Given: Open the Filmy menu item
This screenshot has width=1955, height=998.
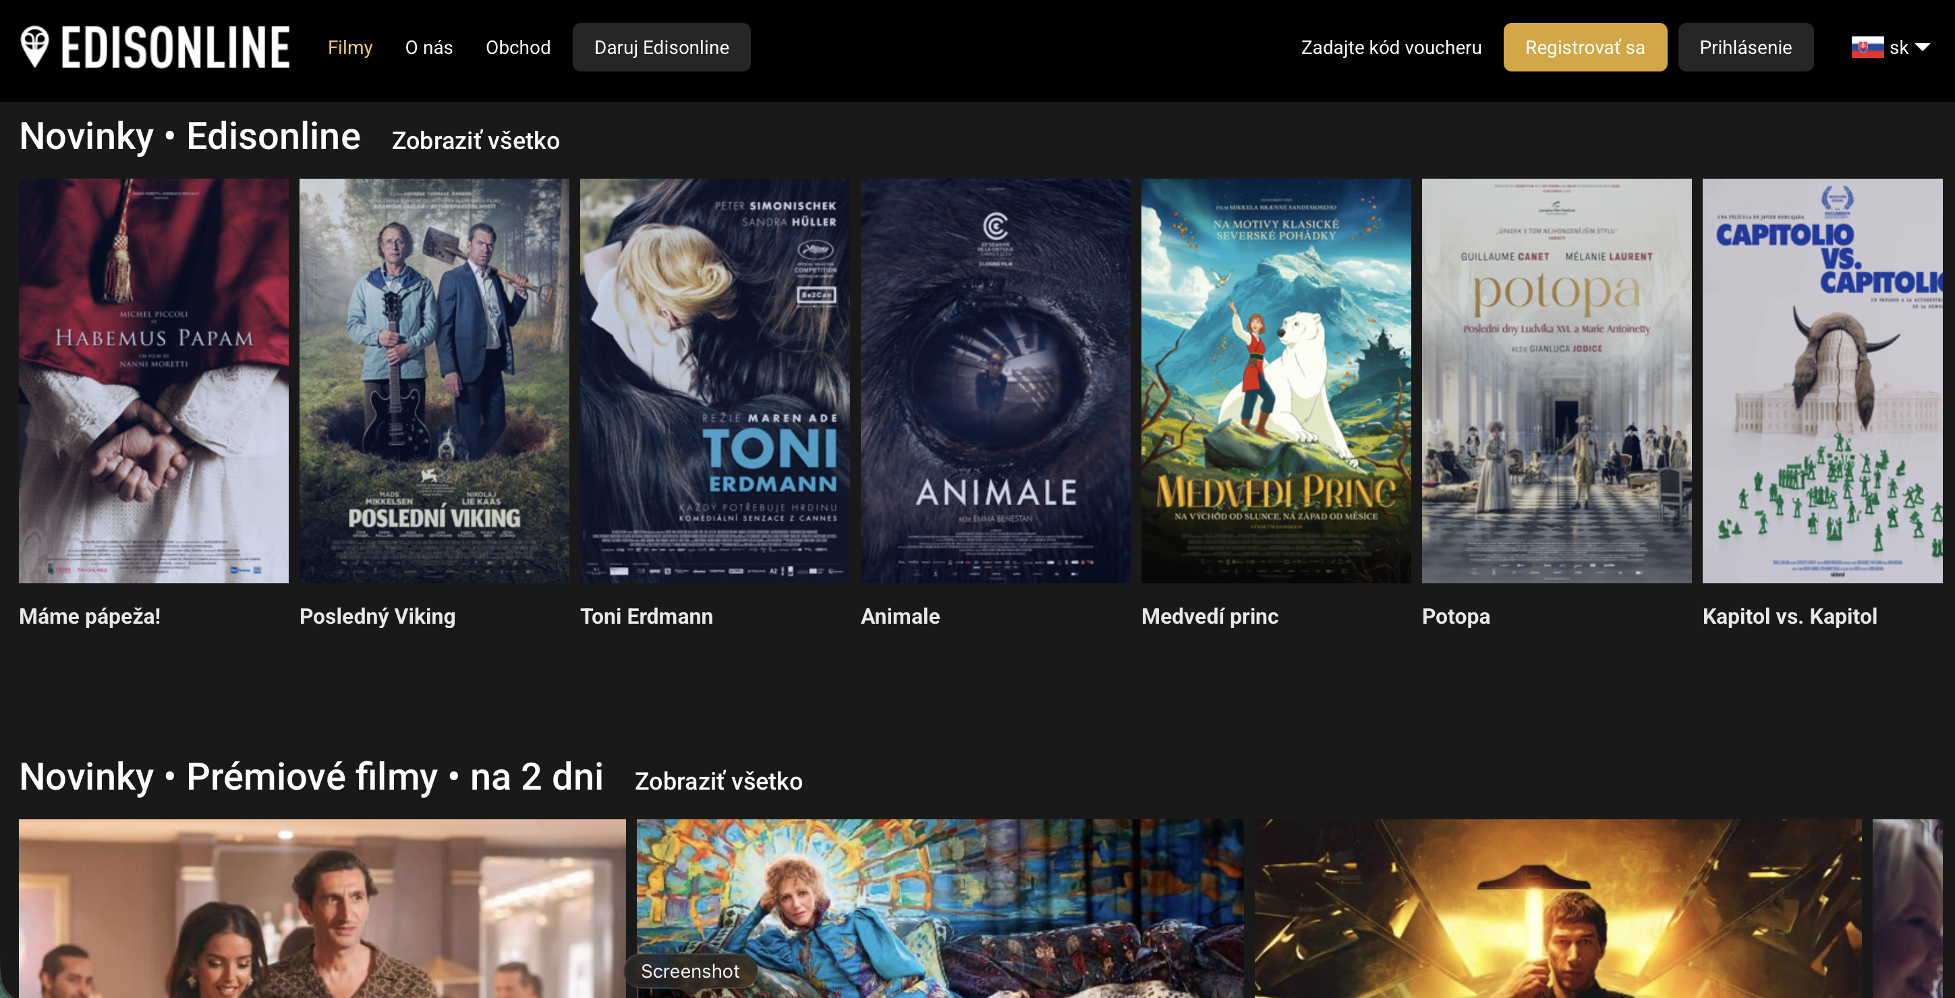Looking at the screenshot, I should 350,47.
